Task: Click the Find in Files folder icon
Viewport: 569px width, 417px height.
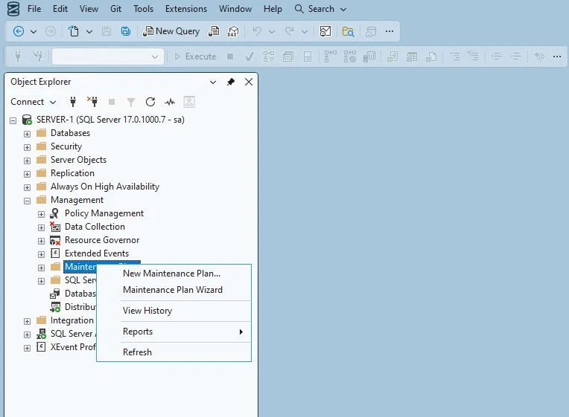Action: (x=348, y=31)
